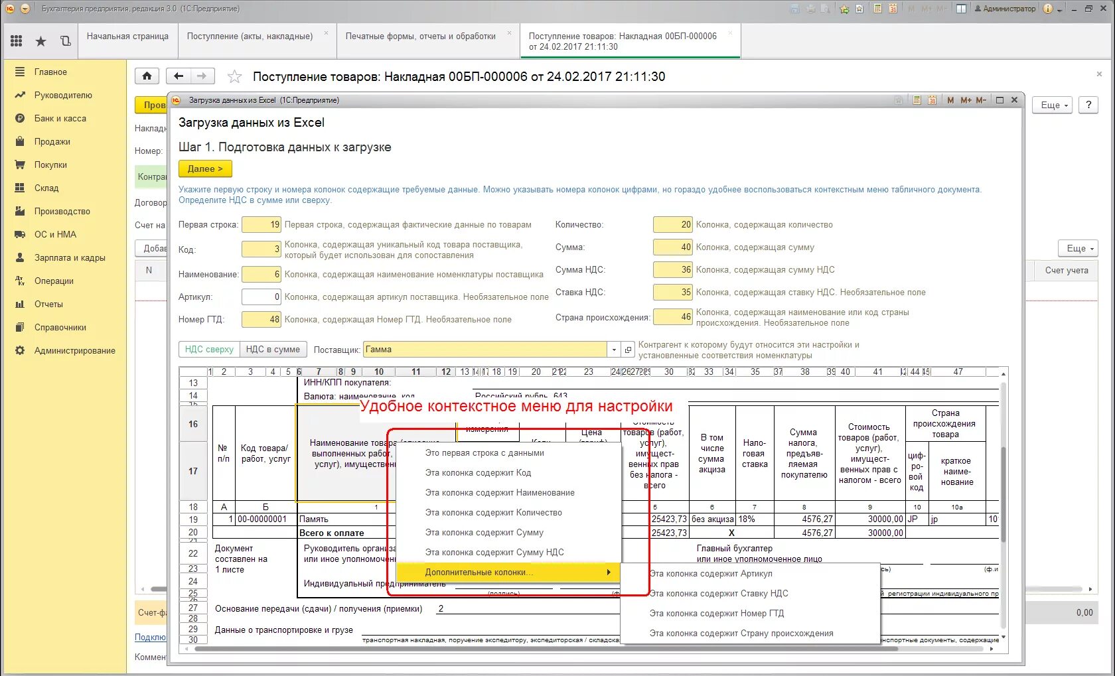Click the Страна происхождения column field
Viewport: 1115px width, 676px height.
pyautogui.click(x=673, y=316)
